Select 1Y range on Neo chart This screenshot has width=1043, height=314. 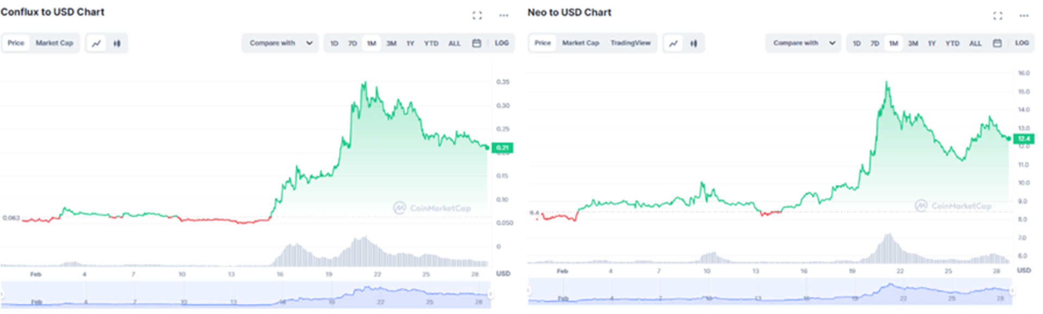[932, 43]
